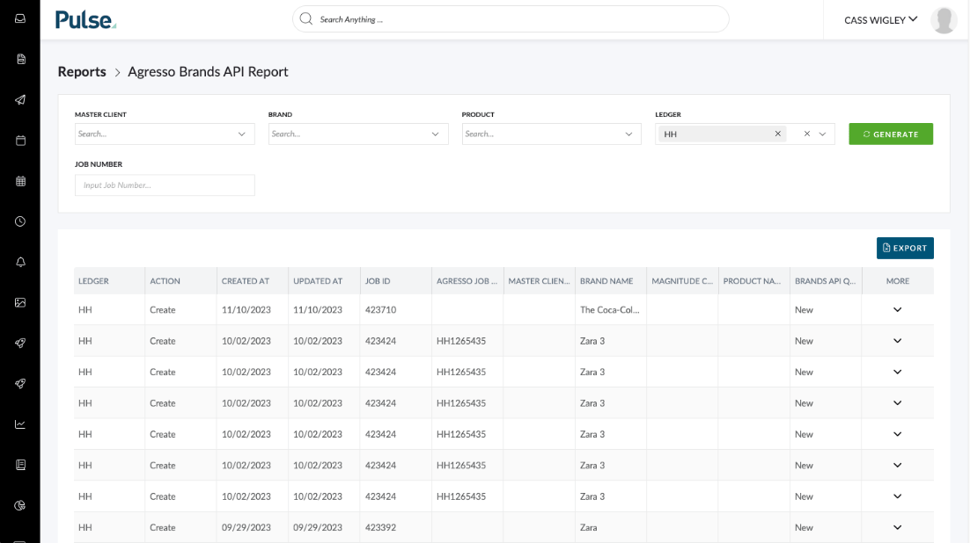
Task: Click the search magnifier icon
Action: tap(306, 19)
